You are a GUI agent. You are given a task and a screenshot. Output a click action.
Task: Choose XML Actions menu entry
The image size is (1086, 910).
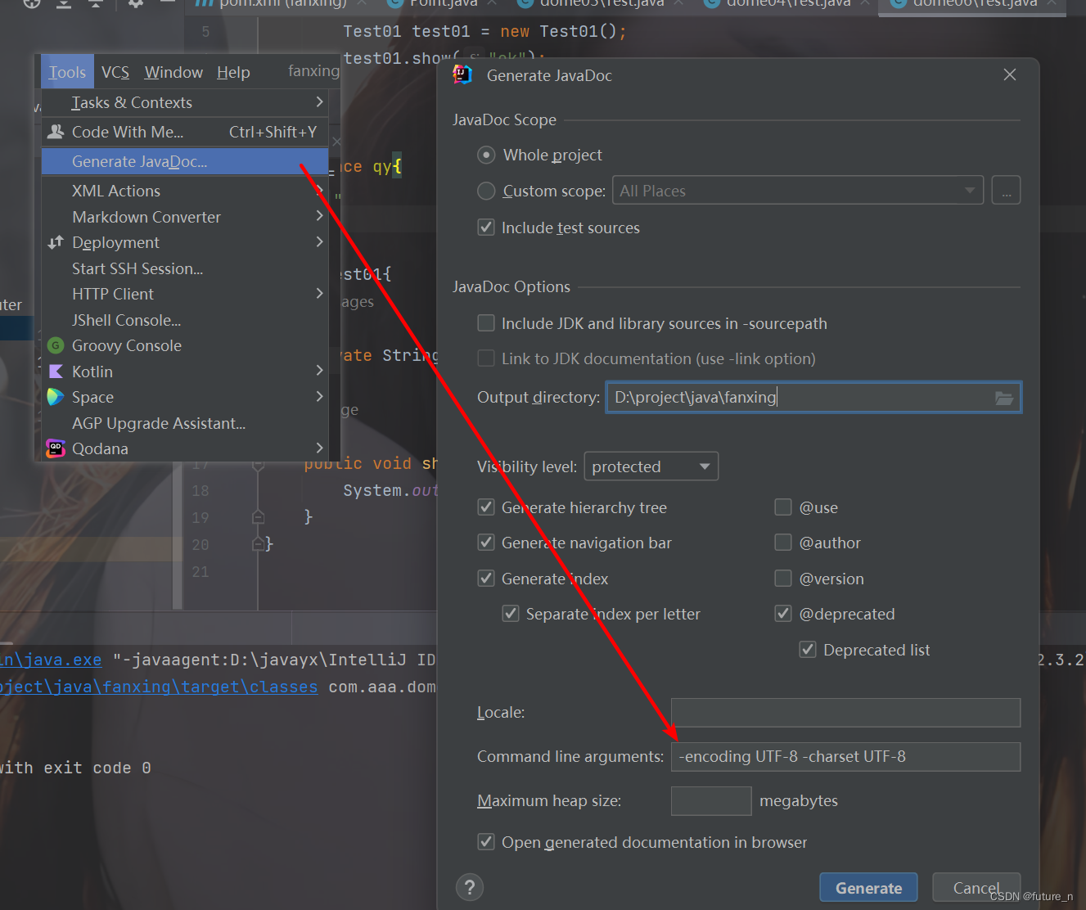[x=185, y=191]
